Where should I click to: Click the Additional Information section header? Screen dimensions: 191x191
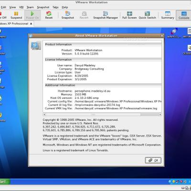click(x=60, y=85)
